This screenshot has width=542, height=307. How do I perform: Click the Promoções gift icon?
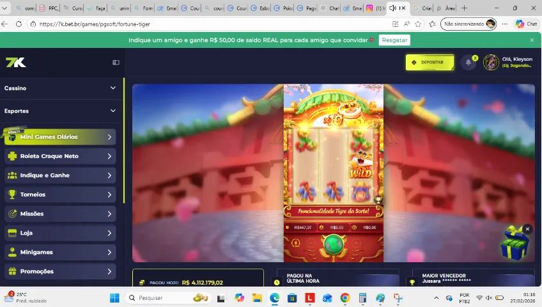(x=12, y=271)
